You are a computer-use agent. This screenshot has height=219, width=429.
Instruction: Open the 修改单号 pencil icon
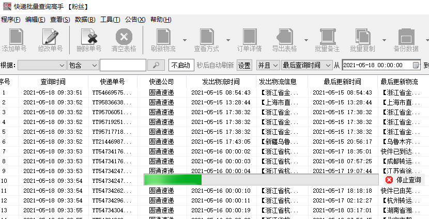tap(51, 36)
